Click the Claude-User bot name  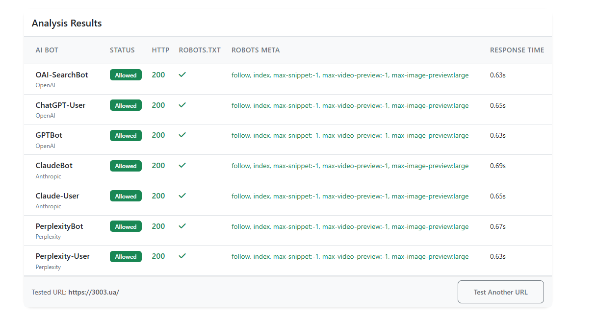click(x=57, y=196)
